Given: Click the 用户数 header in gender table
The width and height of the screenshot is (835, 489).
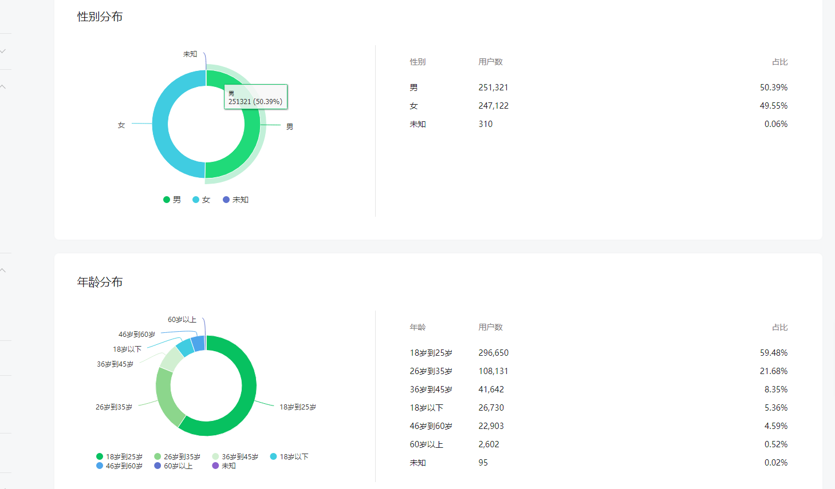Looking at the screenshot, I should pos(491,62).
